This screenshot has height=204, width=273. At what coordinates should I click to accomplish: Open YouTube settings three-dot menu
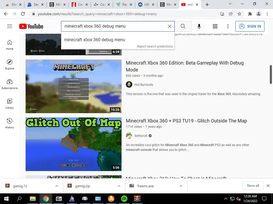point(228,26)
